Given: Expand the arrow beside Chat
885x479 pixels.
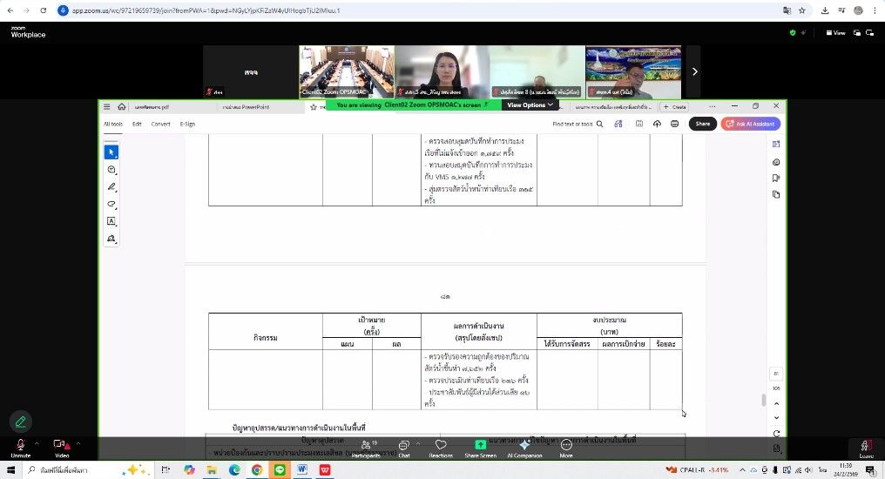Looking at the screenshot, I should click(x=418, y=443).
